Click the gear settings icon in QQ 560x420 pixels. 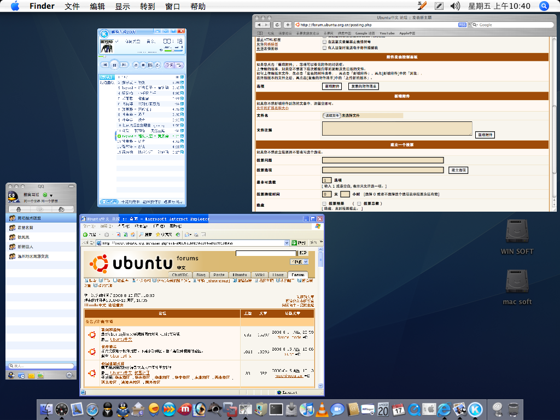(x=69, y=375)
